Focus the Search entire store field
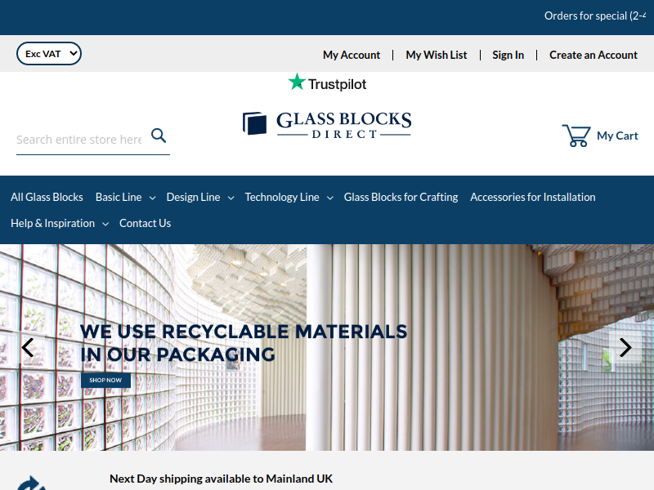 [x=79, y=140]
